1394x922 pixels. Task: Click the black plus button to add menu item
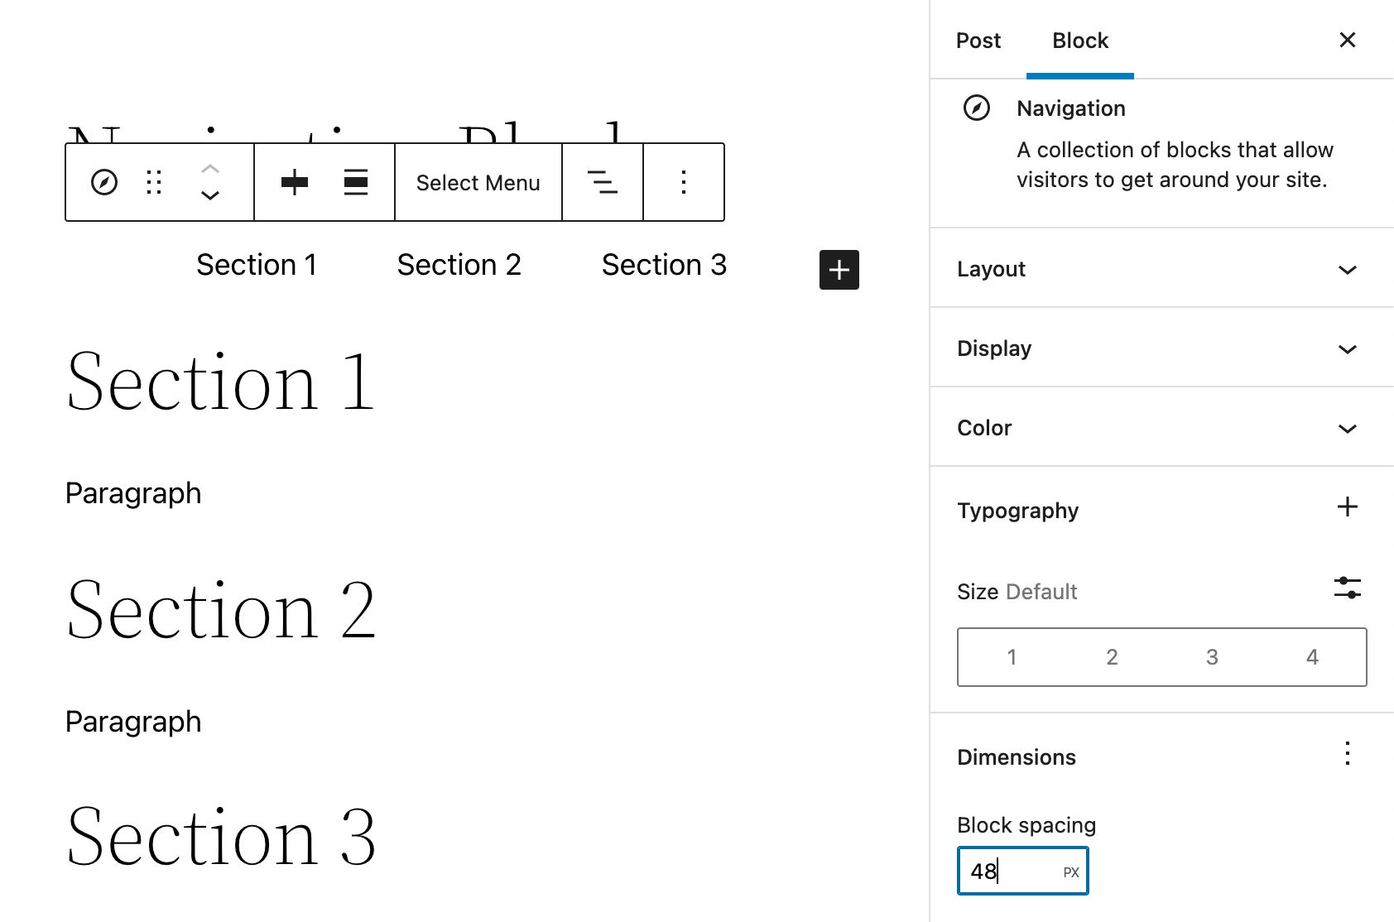click(839, 269)
